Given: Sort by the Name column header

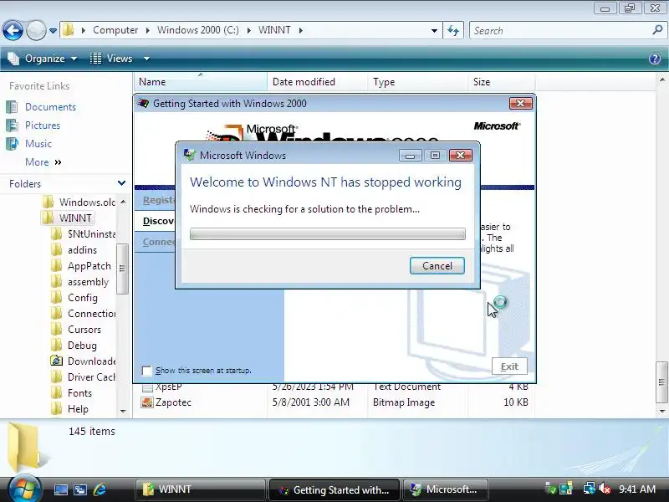Looking at the screenshot, I should click(200, 81).
